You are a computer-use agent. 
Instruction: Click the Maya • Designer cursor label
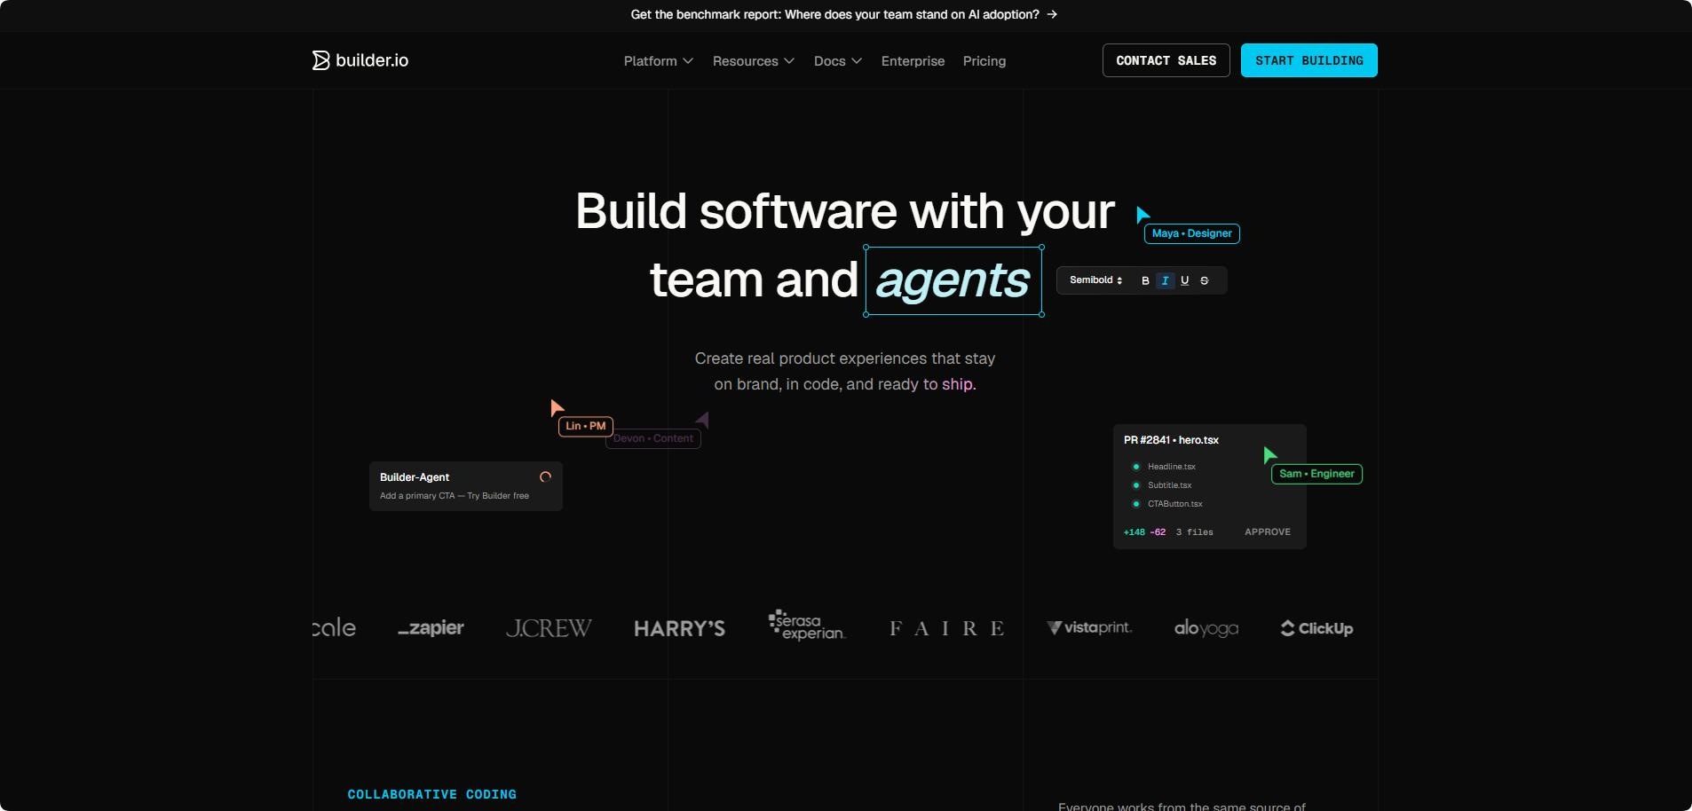click(1191, 233)
